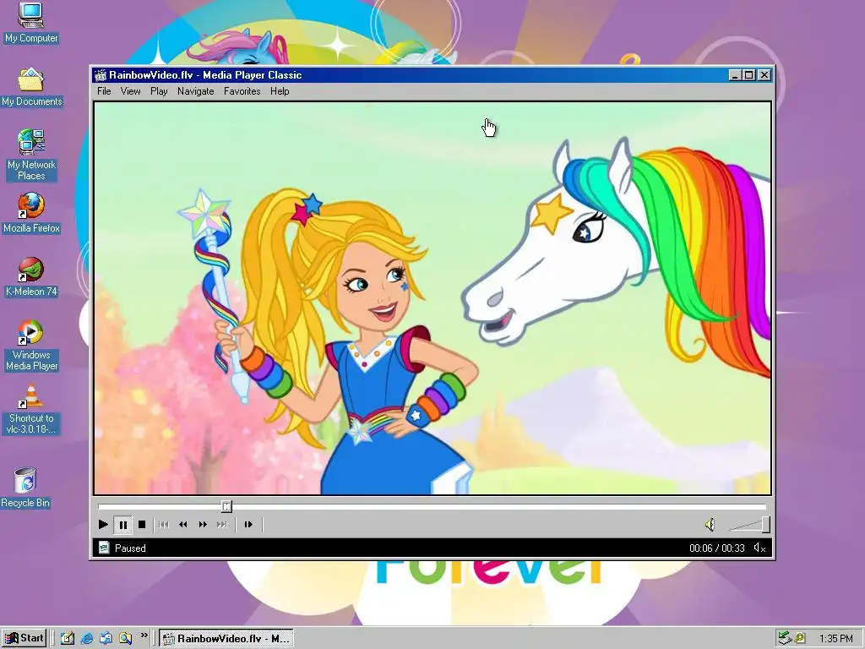The width and height of the screenshot is (865, 649).
Task: Click the Paused status text
Action: point(130,548)
